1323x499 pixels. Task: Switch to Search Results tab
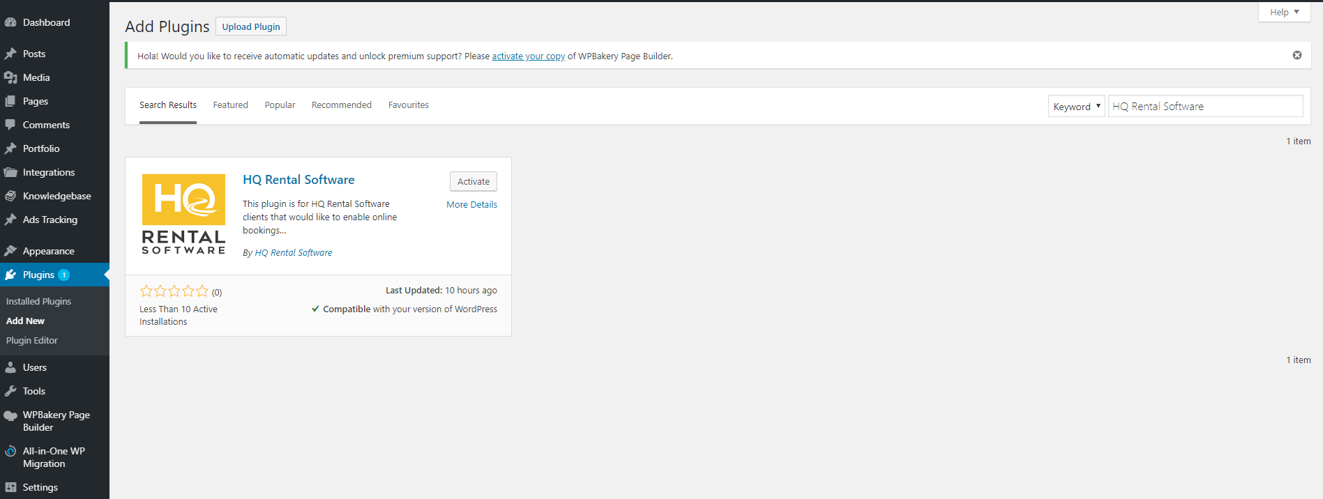pos(168,105)
